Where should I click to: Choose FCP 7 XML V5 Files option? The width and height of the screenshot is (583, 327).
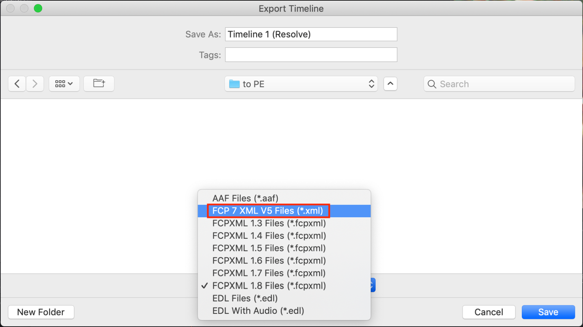click(267, 211)
